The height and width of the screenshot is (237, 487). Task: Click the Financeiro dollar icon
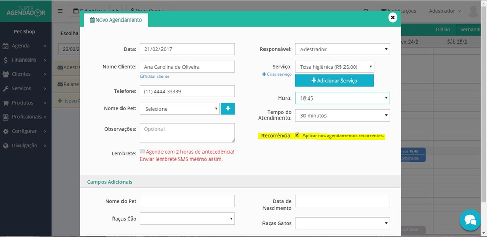[x=6, y=60]
